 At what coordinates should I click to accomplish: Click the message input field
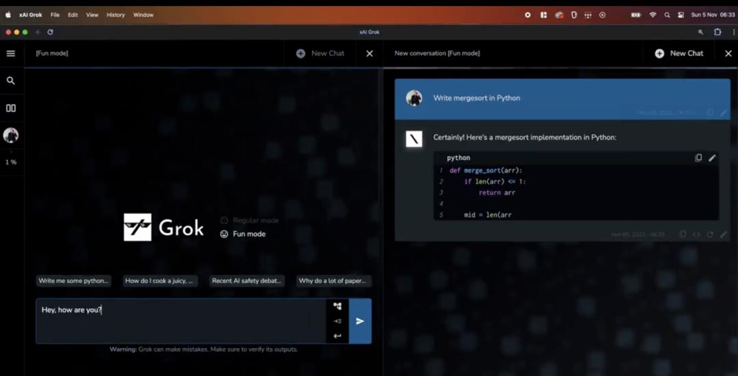click(x=180, y=321)
